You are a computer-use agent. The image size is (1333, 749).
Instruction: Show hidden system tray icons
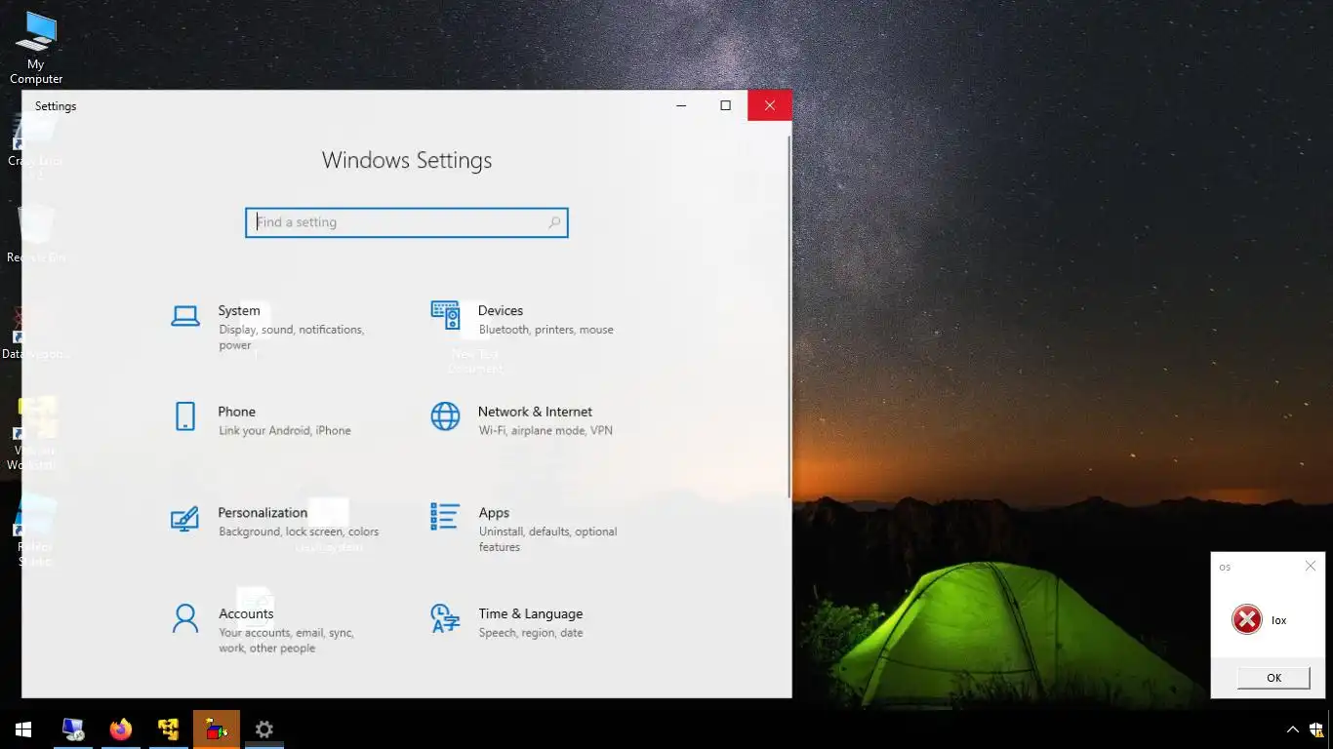(x=1293, y=729)
